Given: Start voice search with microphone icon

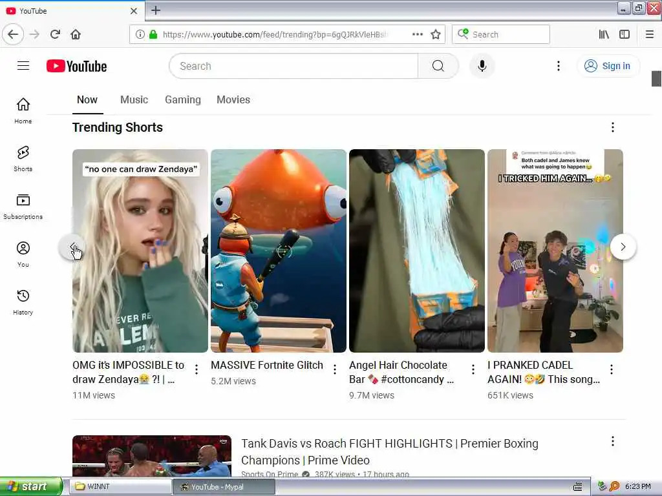Looking at the screenshot, I should (x=482, y=67).
